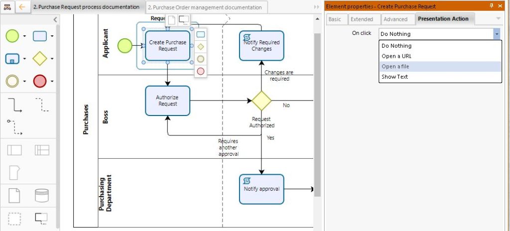Select the Gateway diamond in palette
This screenshot has width=510, height=231.
coord(40,58)
